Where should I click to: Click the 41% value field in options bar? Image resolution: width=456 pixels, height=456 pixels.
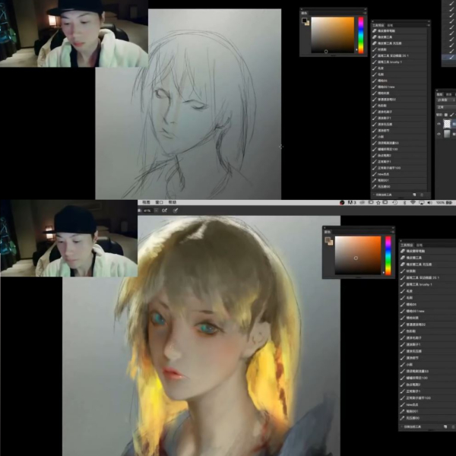pos(147,211)
